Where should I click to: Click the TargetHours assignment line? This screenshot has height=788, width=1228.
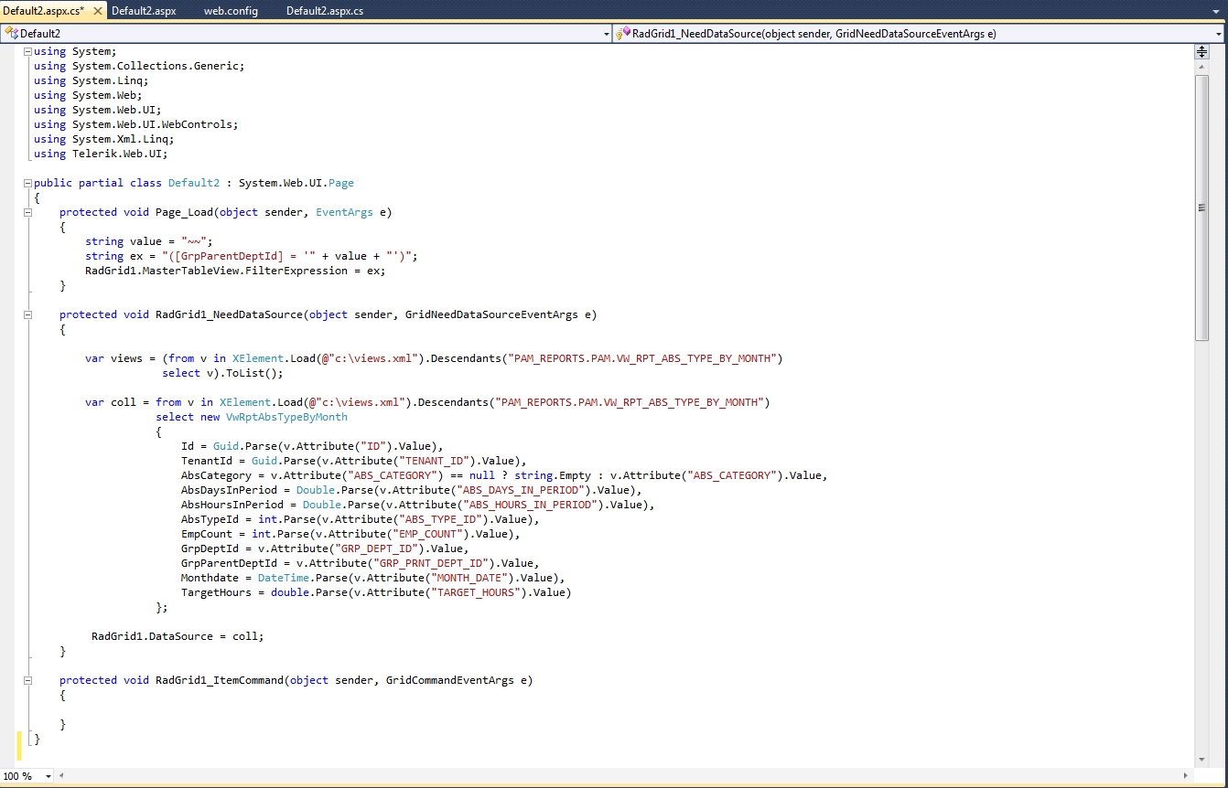coord(376,592)
